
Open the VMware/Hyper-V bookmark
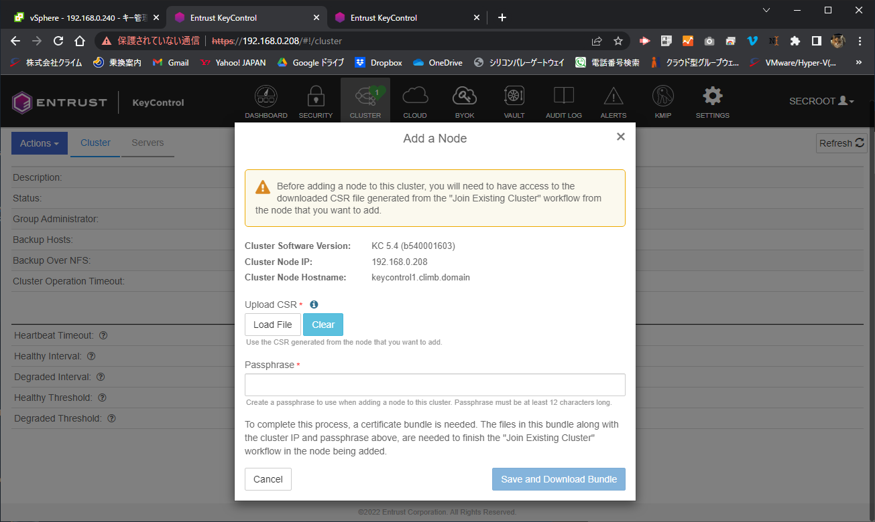(x=793, y=62)
